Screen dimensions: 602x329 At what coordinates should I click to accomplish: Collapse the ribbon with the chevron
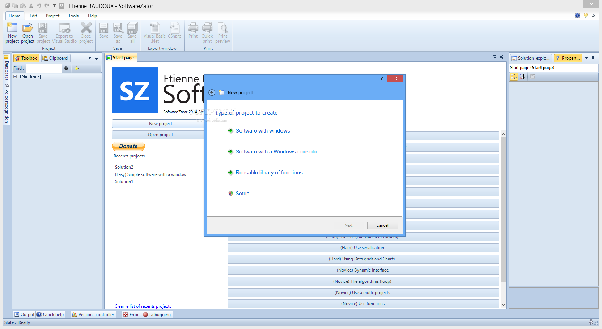[594, 16]
